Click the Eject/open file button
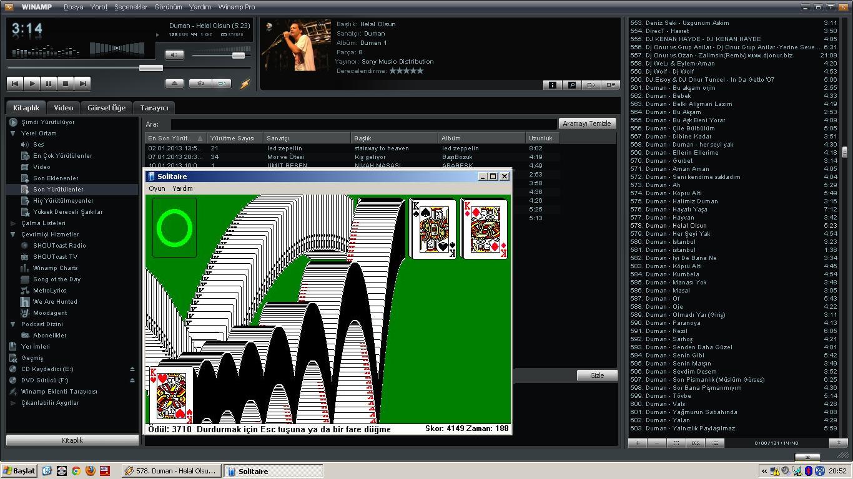The image size is (853, 479). click(x=174, y=83)
